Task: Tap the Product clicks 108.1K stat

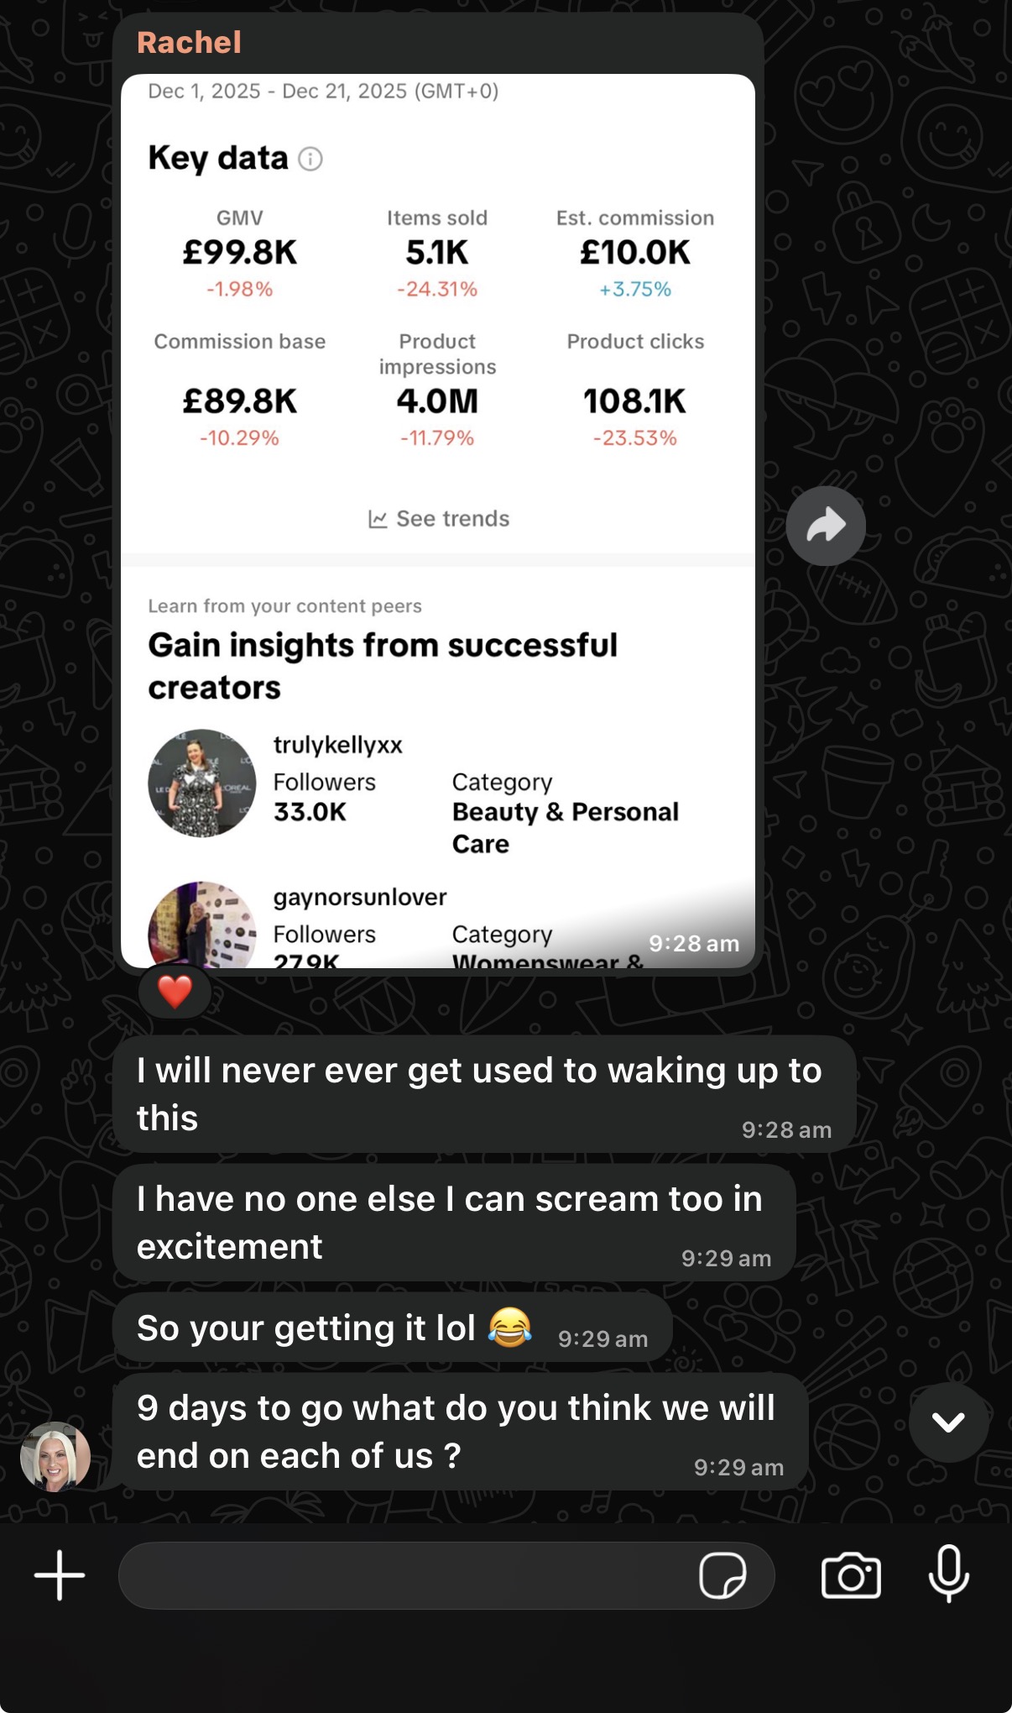Action: point(634,401)
